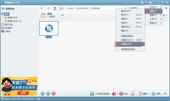Viewport: 170px width, 101px height.
Task: Click the Weibo share icon
Action: tap(114, 94)
